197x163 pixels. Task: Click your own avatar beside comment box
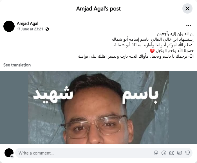click(9, 153)
